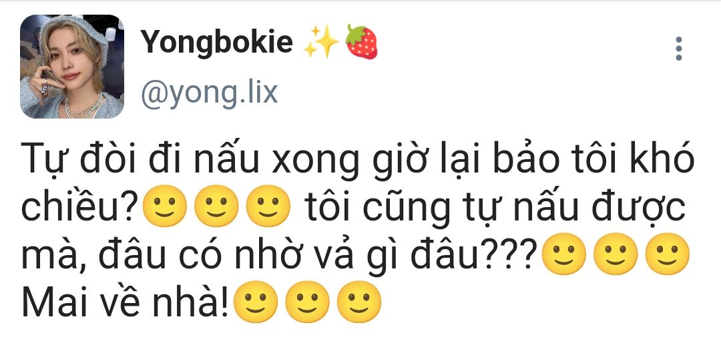Viewport: 721px width, 347px height.
Task: Click the middle smiley following "đâu???"
Action: [x=616, y=254]
